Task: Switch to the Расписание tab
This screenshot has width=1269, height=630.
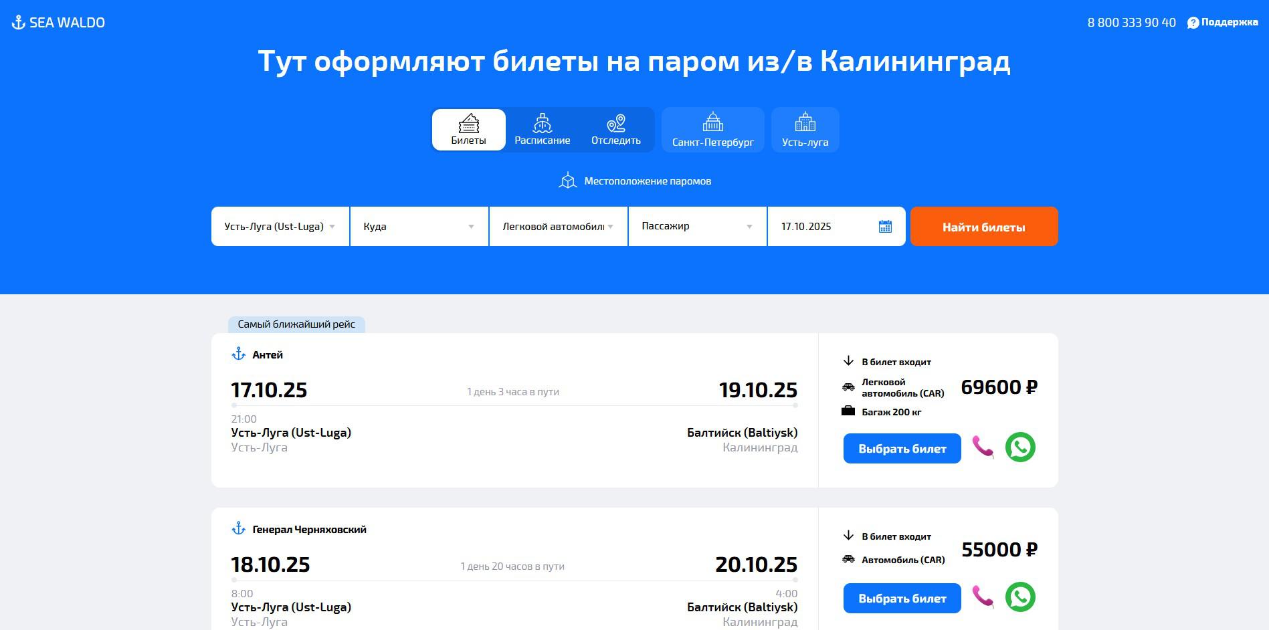Action: (542, 130)
